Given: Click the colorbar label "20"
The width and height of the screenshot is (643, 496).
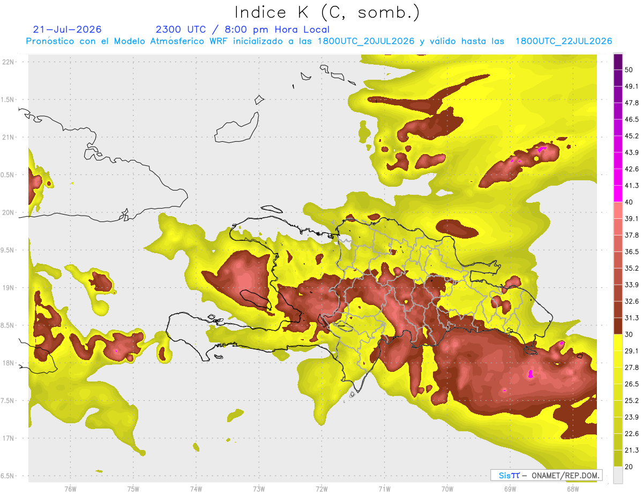Looking at the screenshot, I should (x=630, y=467).
